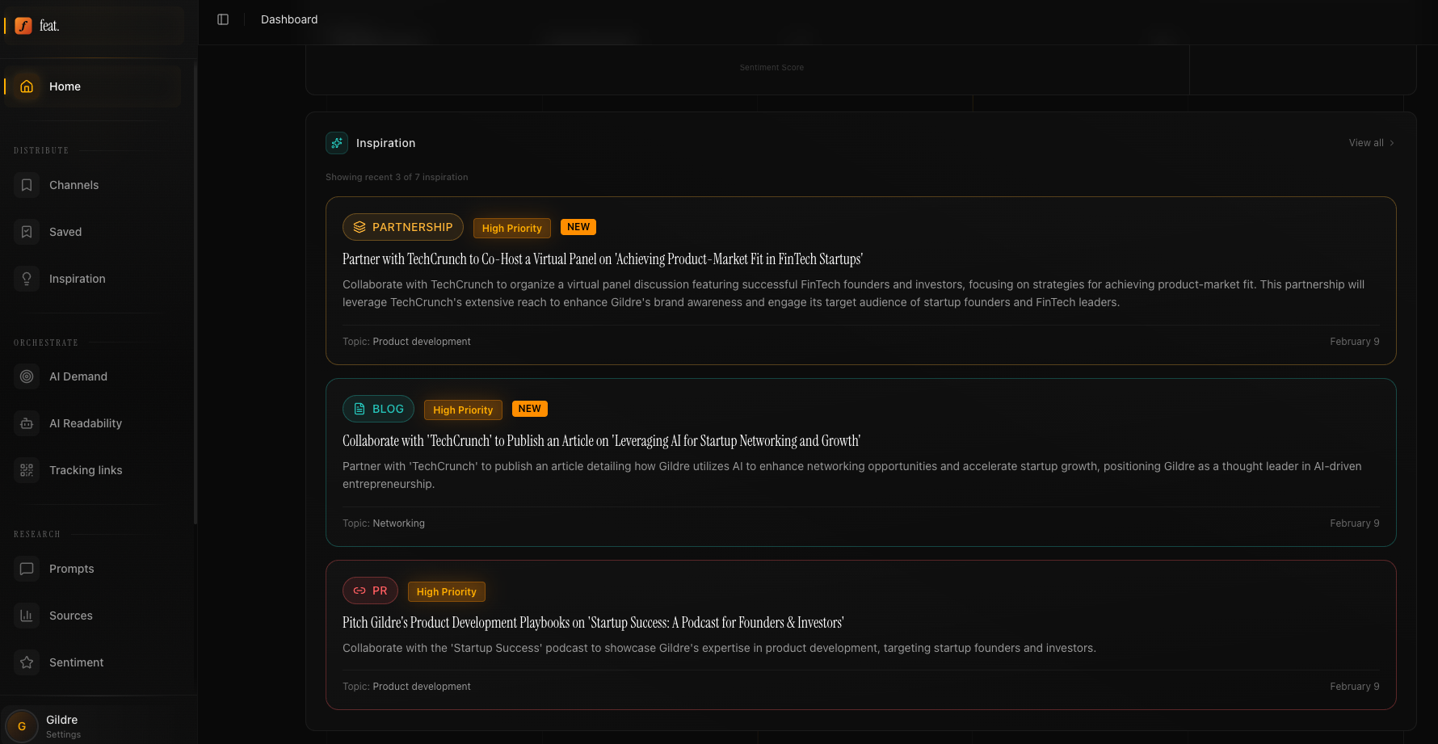Click the sidebar vertical scrollbar
This screenshot has width=1438, height=744.
pyautogui.click(x=196, y=293)
